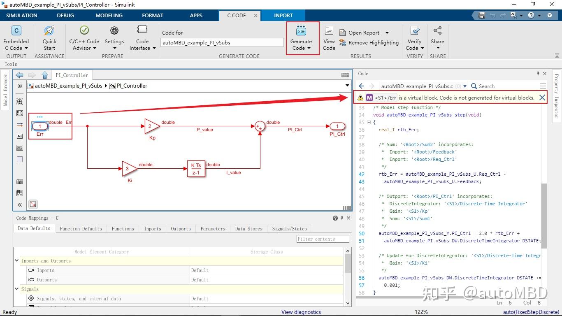The height and width of the screenshot is (316, 562).
Task: Collapse the step function code fold
Action: tap(369, 123)
